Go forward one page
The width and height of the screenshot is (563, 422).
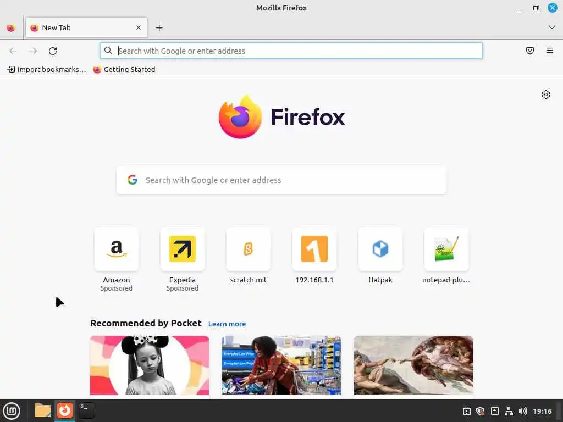pos(33,51)
